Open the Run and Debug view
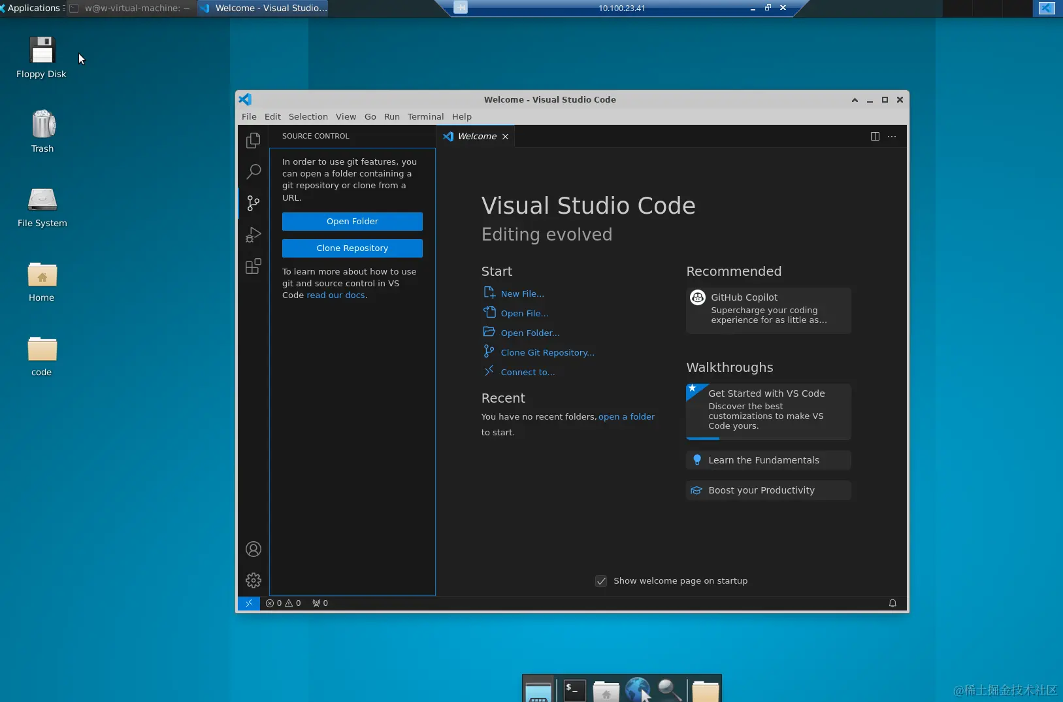1063x702 pixels. point(253,235)
